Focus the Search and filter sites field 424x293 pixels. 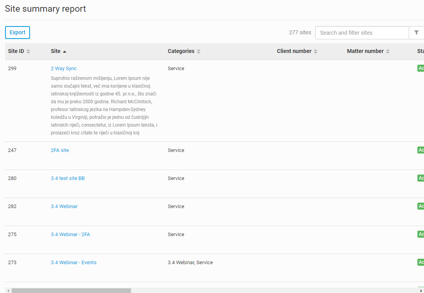coord(362,33)
